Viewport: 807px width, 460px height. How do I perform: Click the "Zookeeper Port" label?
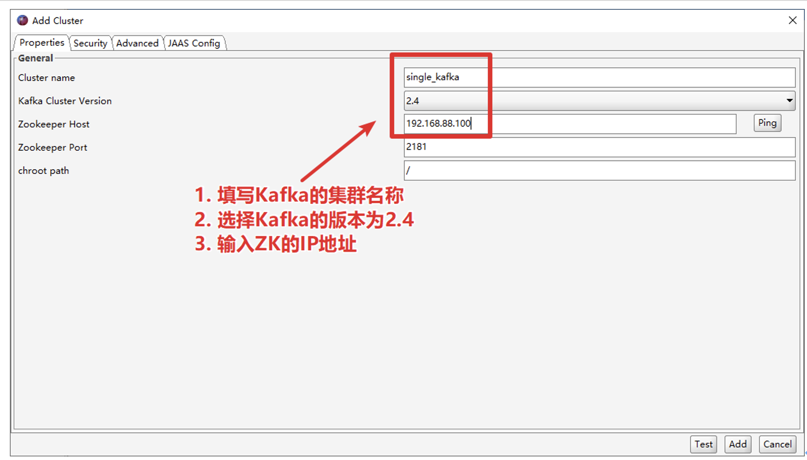pyautogui.click(x=52, y=148)
